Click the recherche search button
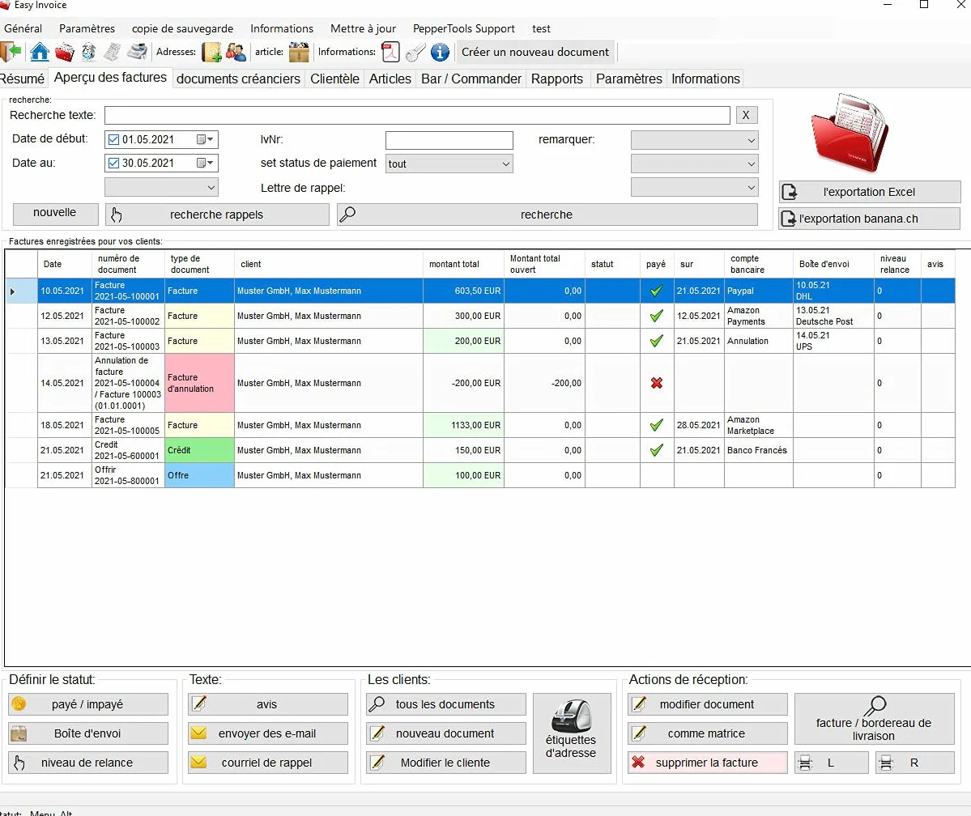Image resolution: width=971 pixels, height=816 pixels. click(x=547, y=215)
